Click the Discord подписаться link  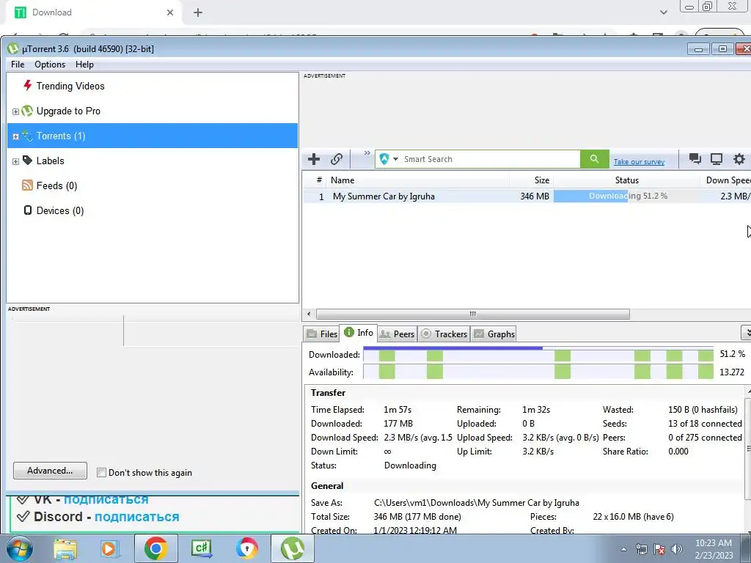[137, 517]
